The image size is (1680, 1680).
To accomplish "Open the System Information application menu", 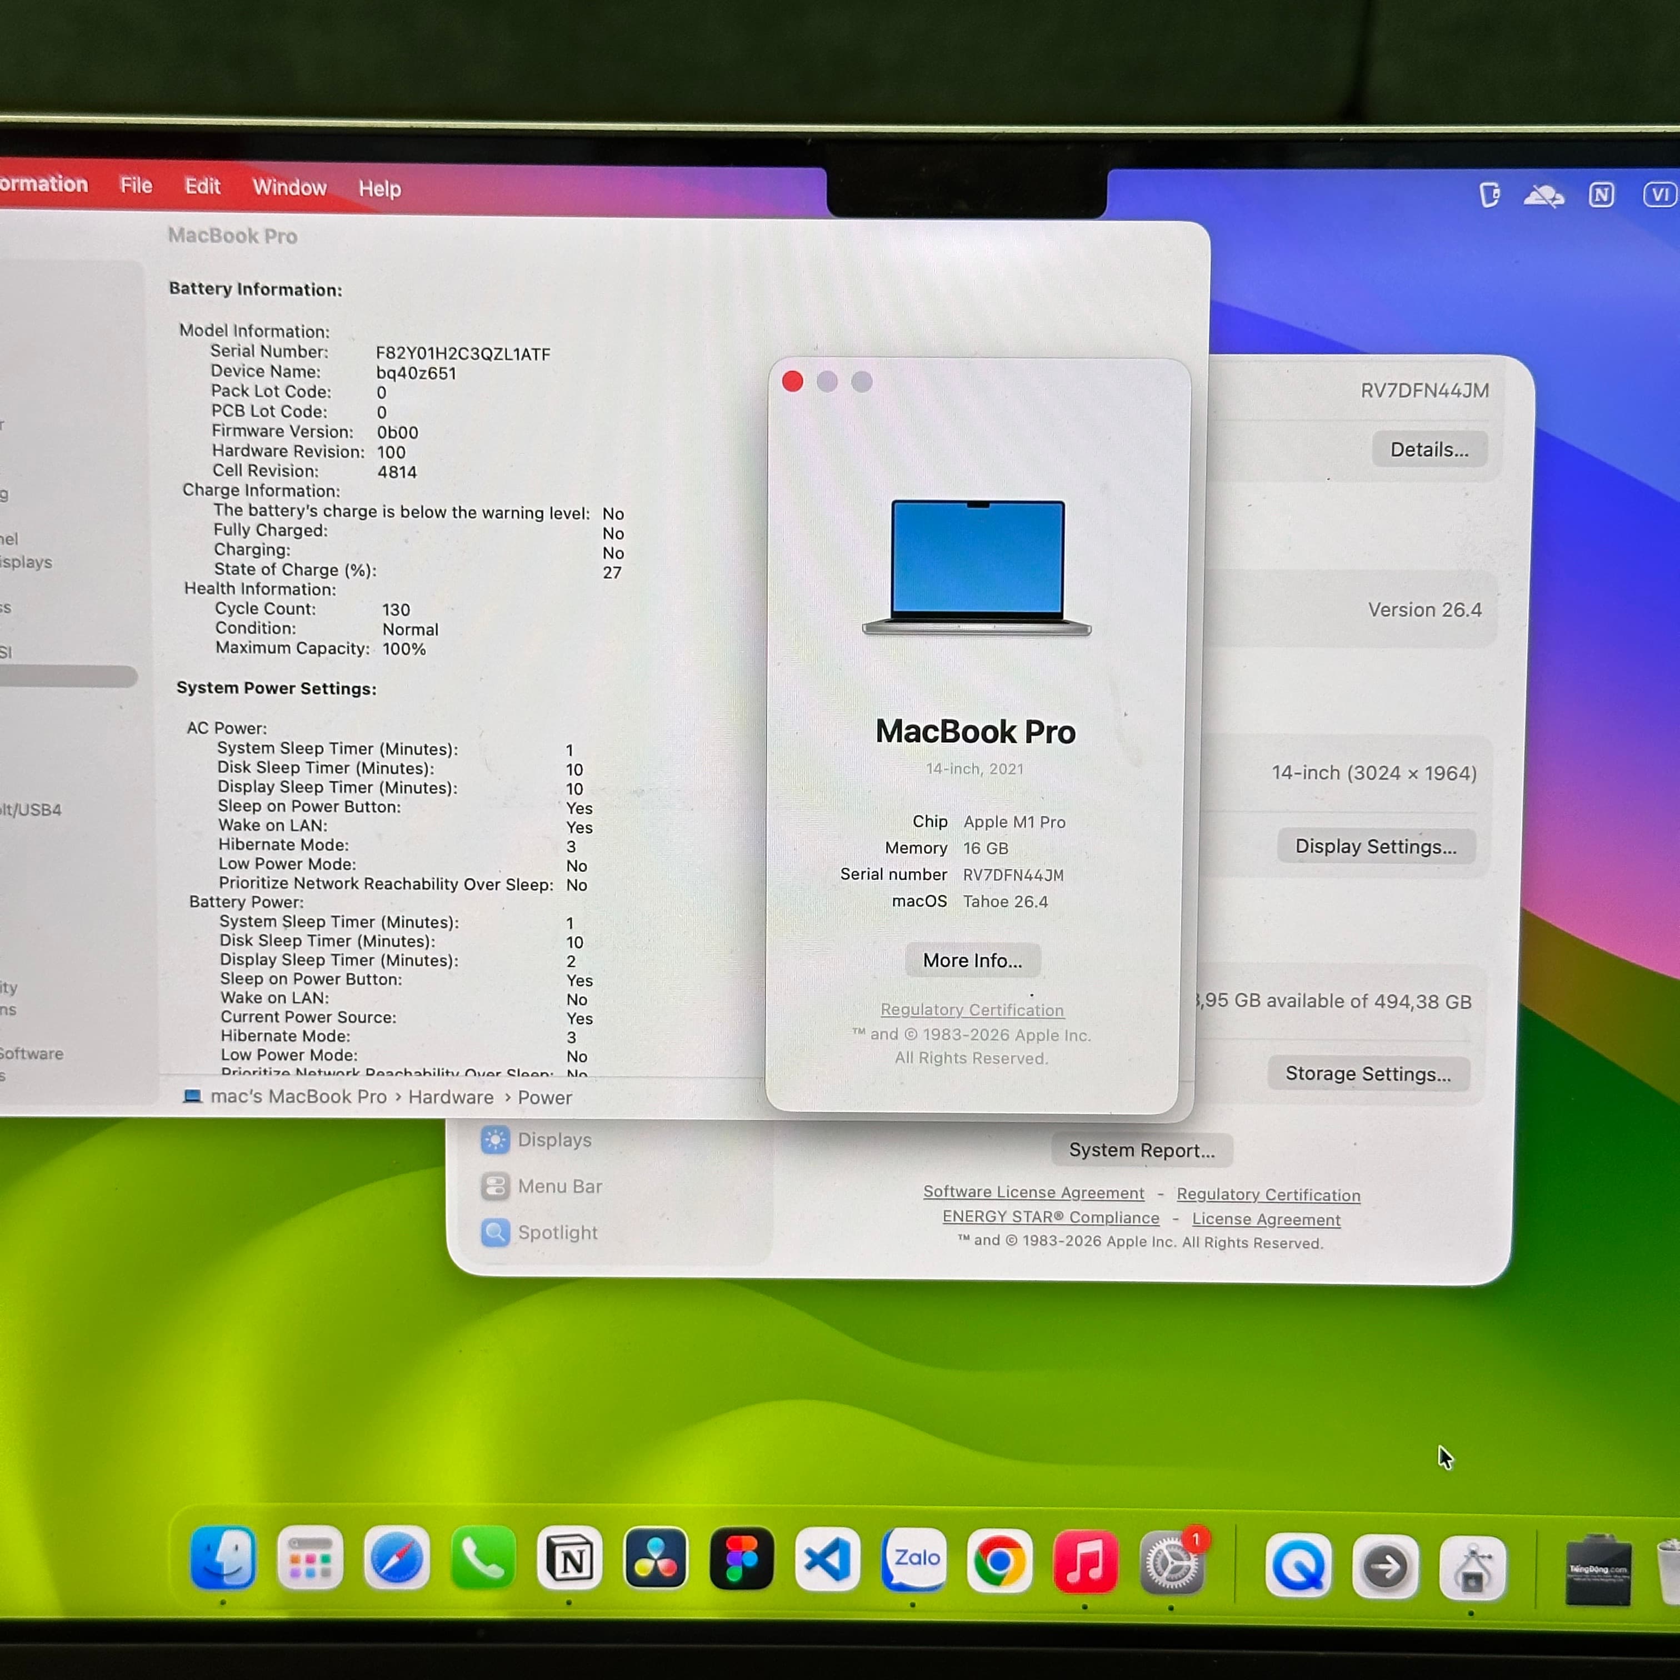I will pyautogui.click(x=43, y=184).
